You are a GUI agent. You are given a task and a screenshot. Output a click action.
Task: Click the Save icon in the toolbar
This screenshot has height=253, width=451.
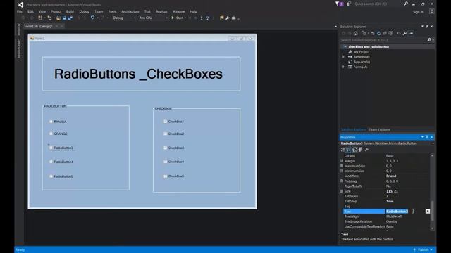64,18
